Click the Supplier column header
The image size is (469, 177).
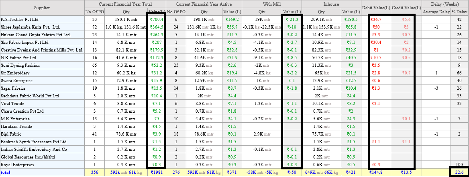click(42, 8)
